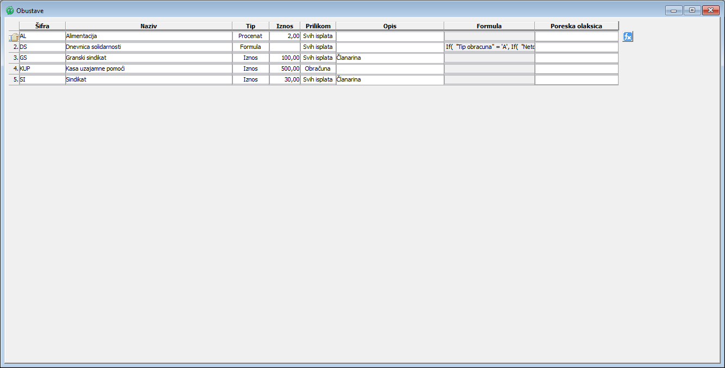Edit Opis 'Članarina' for Granski sindikat
The height and width of the screenshot is (368, 725).
click(x=389, y=58)
